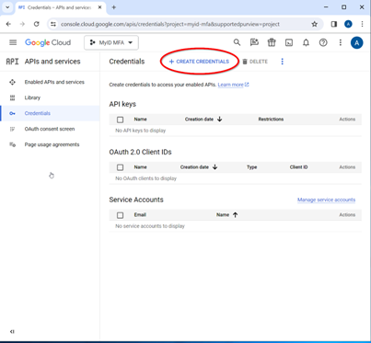Open the Gemini AI chat icon
The height and width of the screenshot is (343, 371).
point(254,42)
